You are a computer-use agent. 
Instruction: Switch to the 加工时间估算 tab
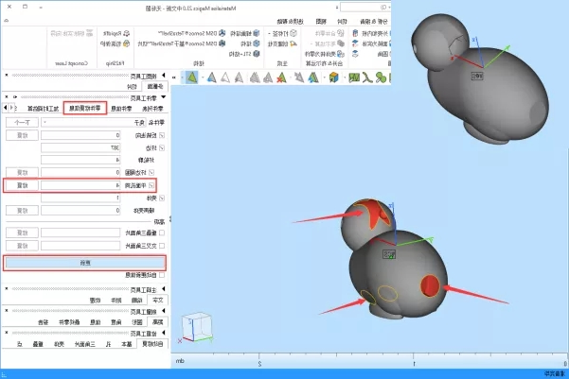point(44,109)
